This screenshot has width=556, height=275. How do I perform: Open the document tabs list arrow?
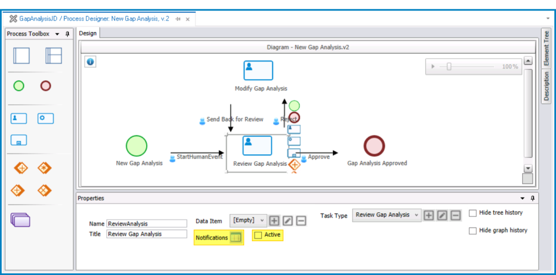548,18
